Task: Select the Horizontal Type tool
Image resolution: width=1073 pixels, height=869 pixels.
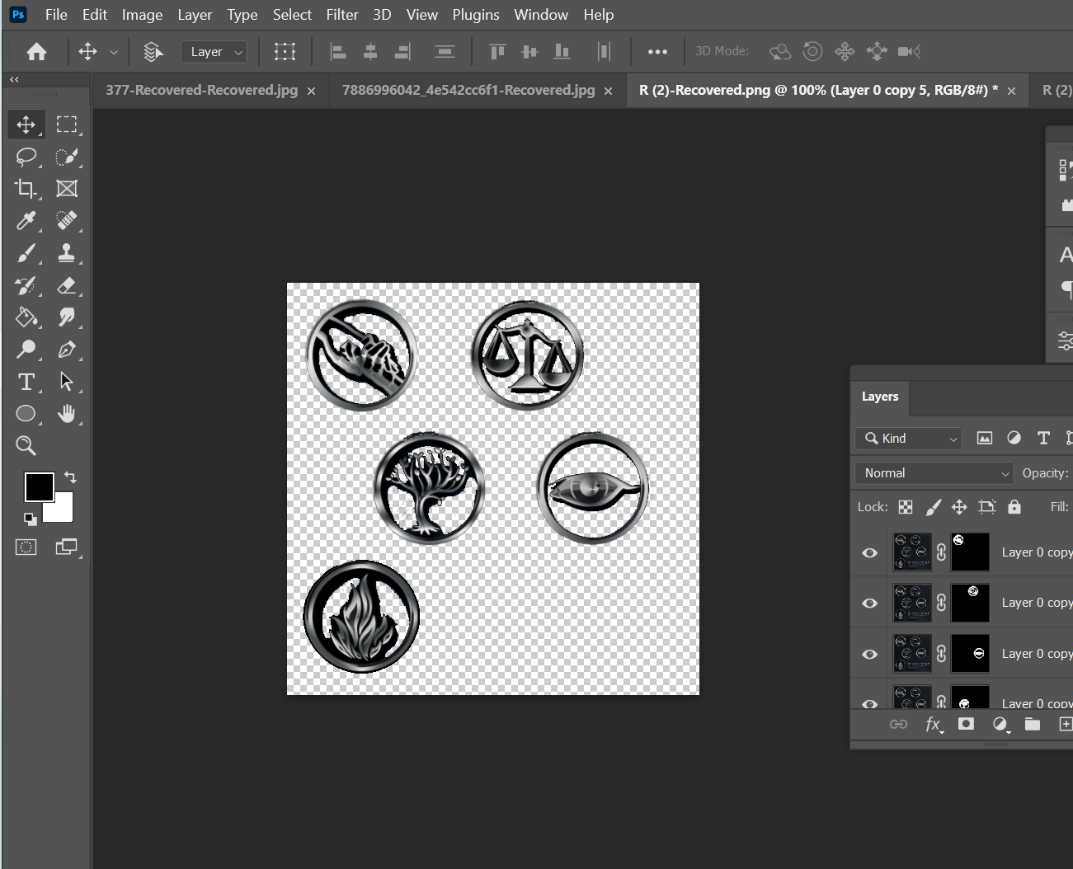Action: pos(26,382)
